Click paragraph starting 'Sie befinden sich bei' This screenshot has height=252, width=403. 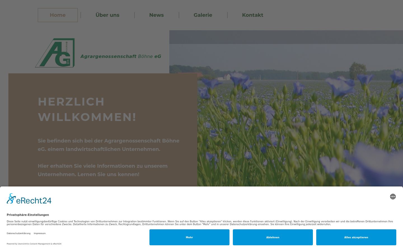(x=109, y=145)
